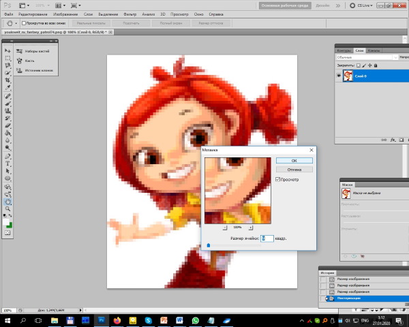Open the Файл menu
Viewport: 409px width, 327px height.
click(x=9, y=14)
